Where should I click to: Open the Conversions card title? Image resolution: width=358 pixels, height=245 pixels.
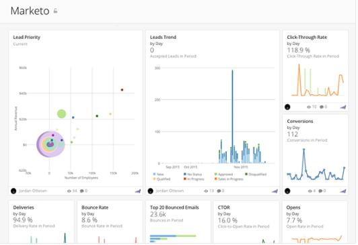coord(300,121)
